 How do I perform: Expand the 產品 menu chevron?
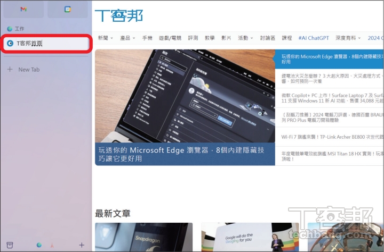pyautogui.click(x=134, y=38)
